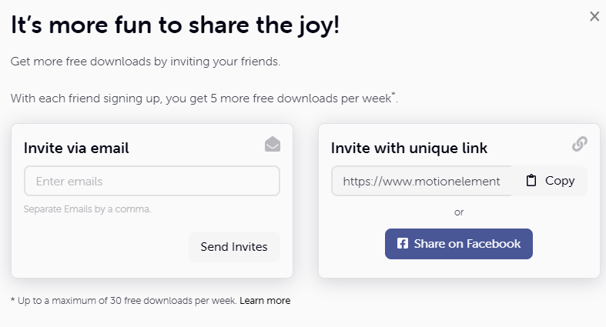Click the "Get more free downloads" subtitle text

(x=146, y=62)
